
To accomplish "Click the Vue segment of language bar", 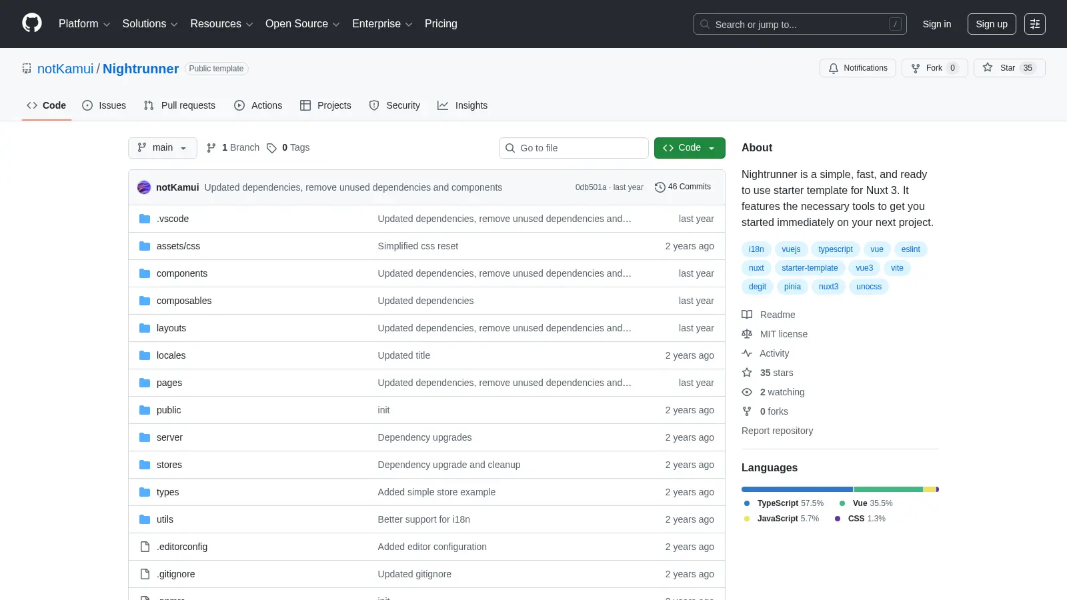I will coord(888,489).
